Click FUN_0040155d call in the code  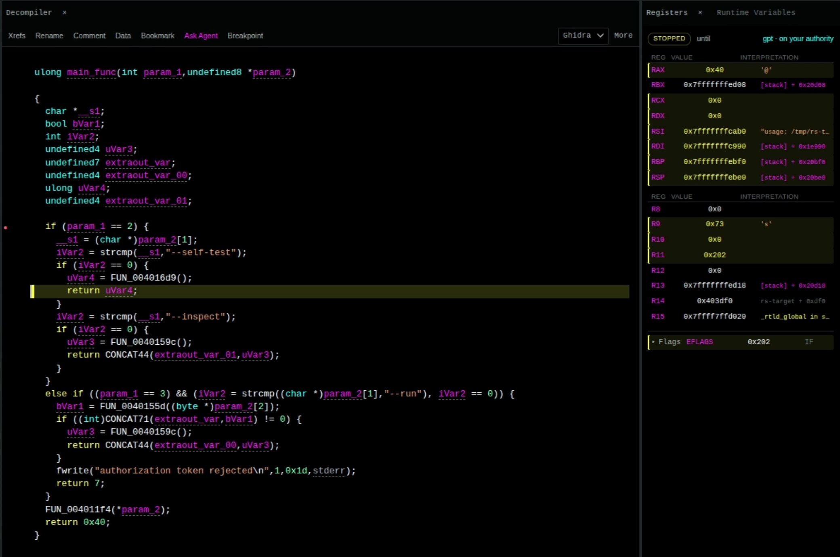132,406
